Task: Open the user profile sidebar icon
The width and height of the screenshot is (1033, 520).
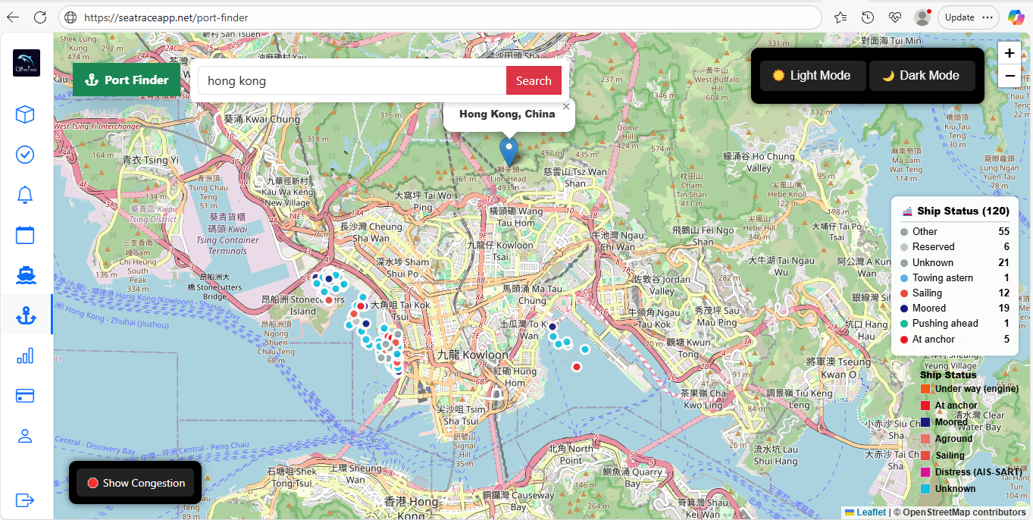Action: (25, 436)
